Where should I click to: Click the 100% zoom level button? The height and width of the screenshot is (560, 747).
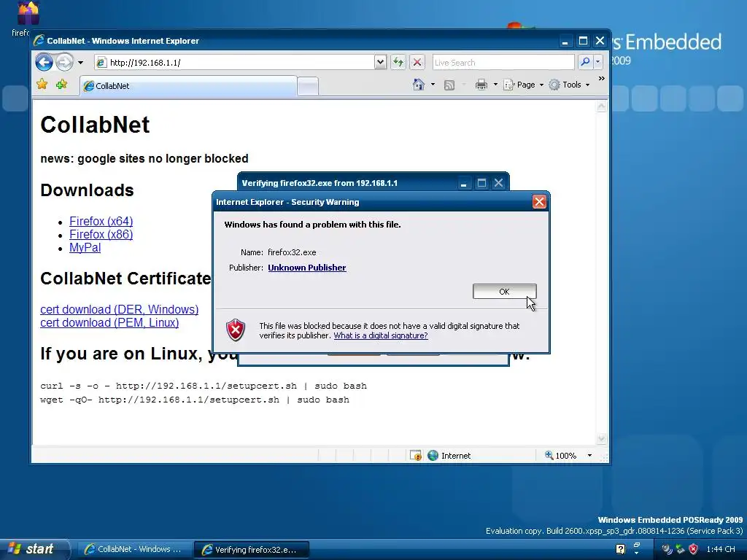(561, 456)
